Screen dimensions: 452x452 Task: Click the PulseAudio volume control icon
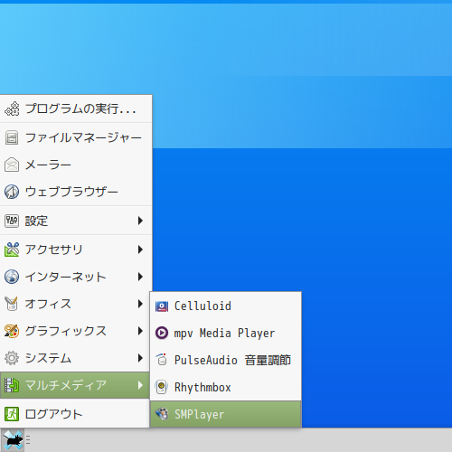click(162, 360)
